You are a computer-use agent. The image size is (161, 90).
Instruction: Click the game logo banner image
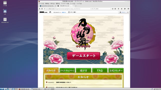(x=83, y=40)
